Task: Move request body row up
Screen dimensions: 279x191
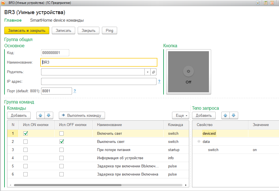Action: tap(226, 115)
